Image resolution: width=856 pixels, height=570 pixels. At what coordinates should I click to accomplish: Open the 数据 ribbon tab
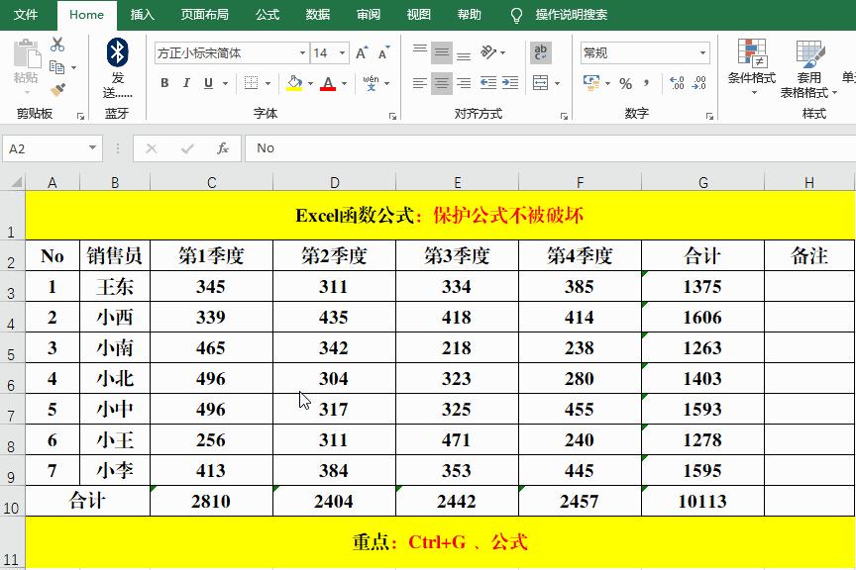point(316,15)
